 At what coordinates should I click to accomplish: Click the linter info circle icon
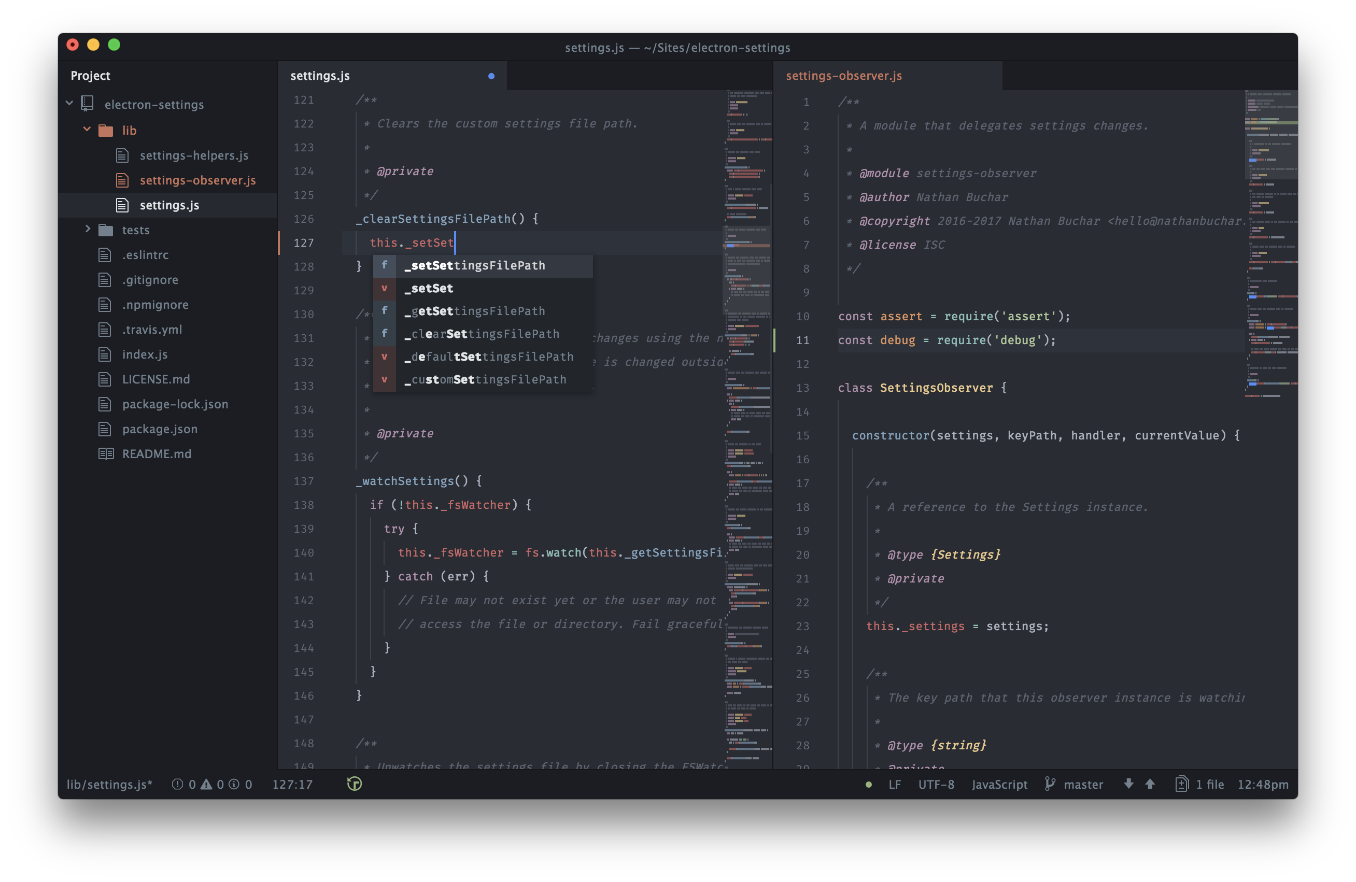tap(234, 785)
